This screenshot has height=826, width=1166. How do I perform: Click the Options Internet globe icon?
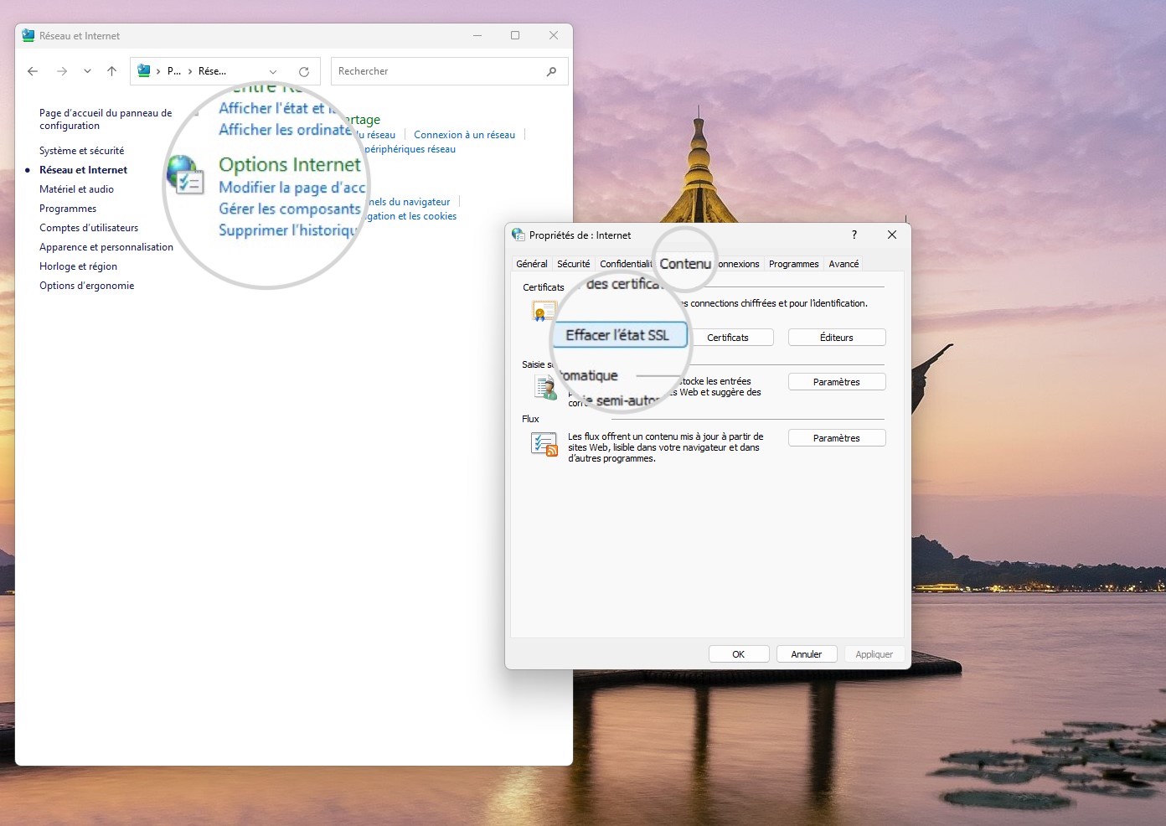pyautogui.click(x=185, y=175)
